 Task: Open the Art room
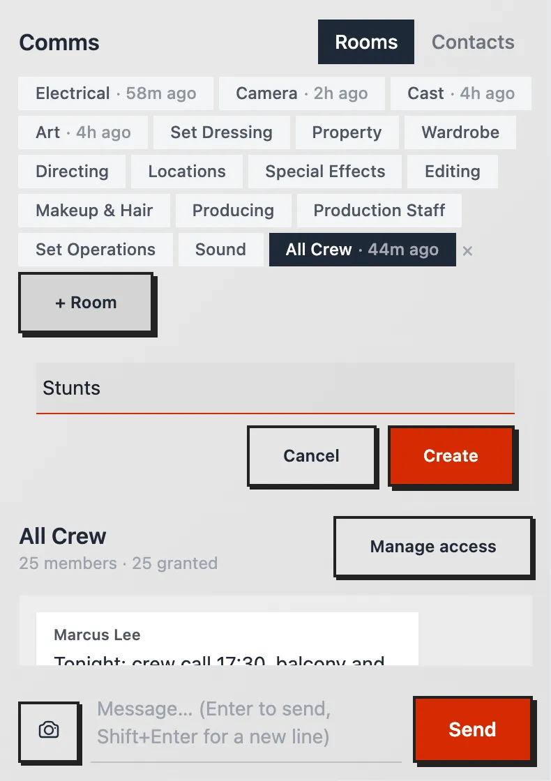83,132
